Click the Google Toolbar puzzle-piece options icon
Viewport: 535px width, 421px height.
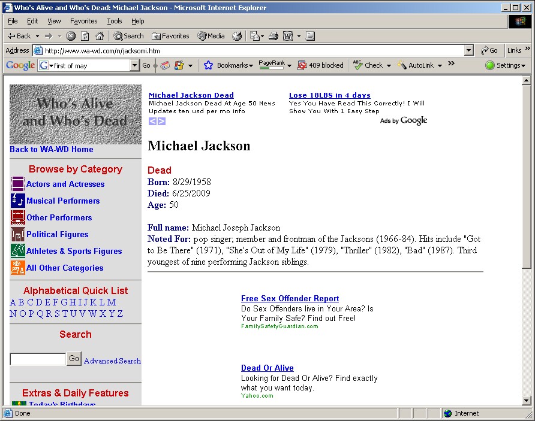click(x=179, y=65)
